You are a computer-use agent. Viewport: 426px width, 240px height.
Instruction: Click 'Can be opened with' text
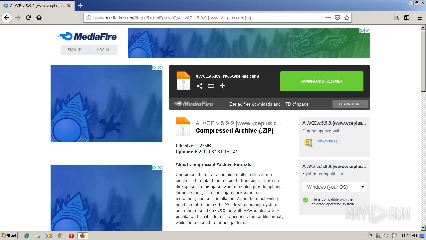[321, 131]
